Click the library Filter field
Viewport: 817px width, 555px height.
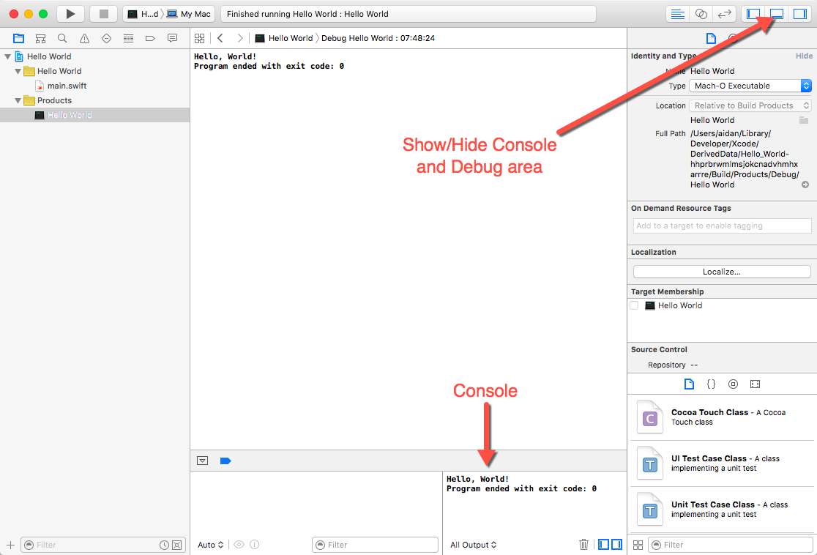pyautogui.click(x=731, y=545)
